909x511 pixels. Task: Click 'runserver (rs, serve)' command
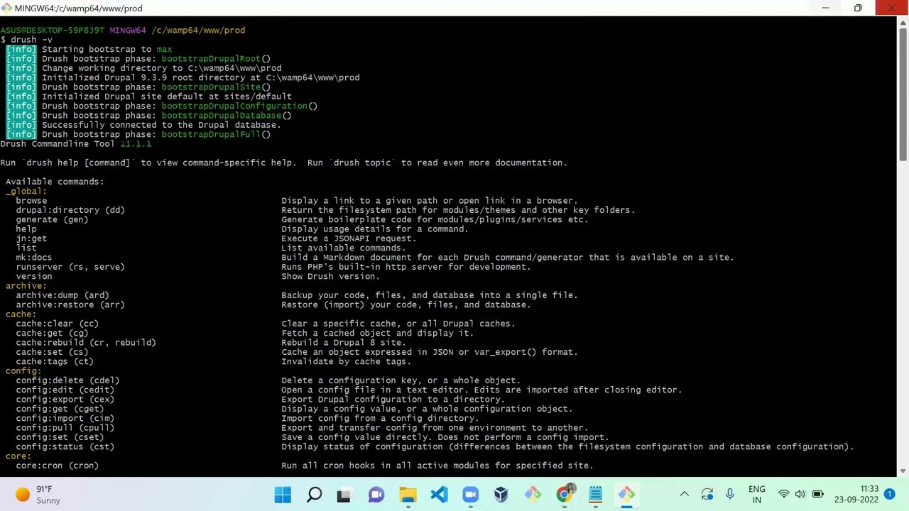coord(70,267)
